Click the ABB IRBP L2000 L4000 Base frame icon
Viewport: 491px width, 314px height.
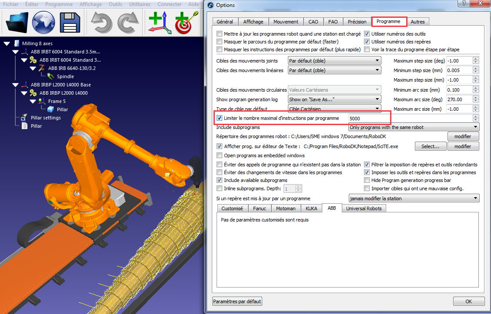[x=24, y=85]
